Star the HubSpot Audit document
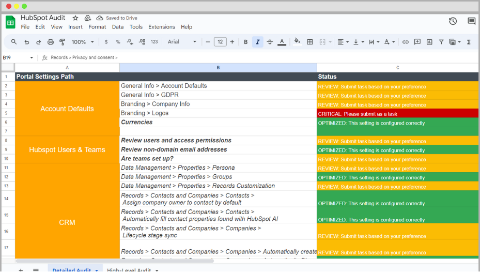The image size is (480, 272). coord(75,18)
